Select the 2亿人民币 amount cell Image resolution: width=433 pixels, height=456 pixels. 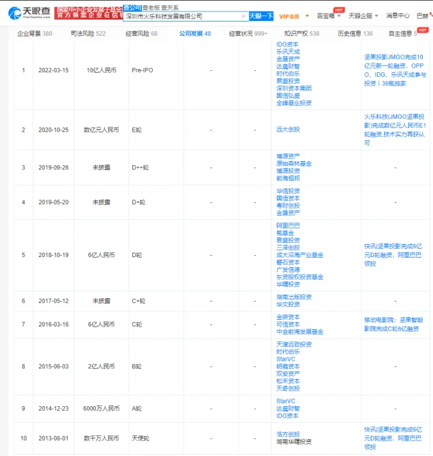click(101, 366)
